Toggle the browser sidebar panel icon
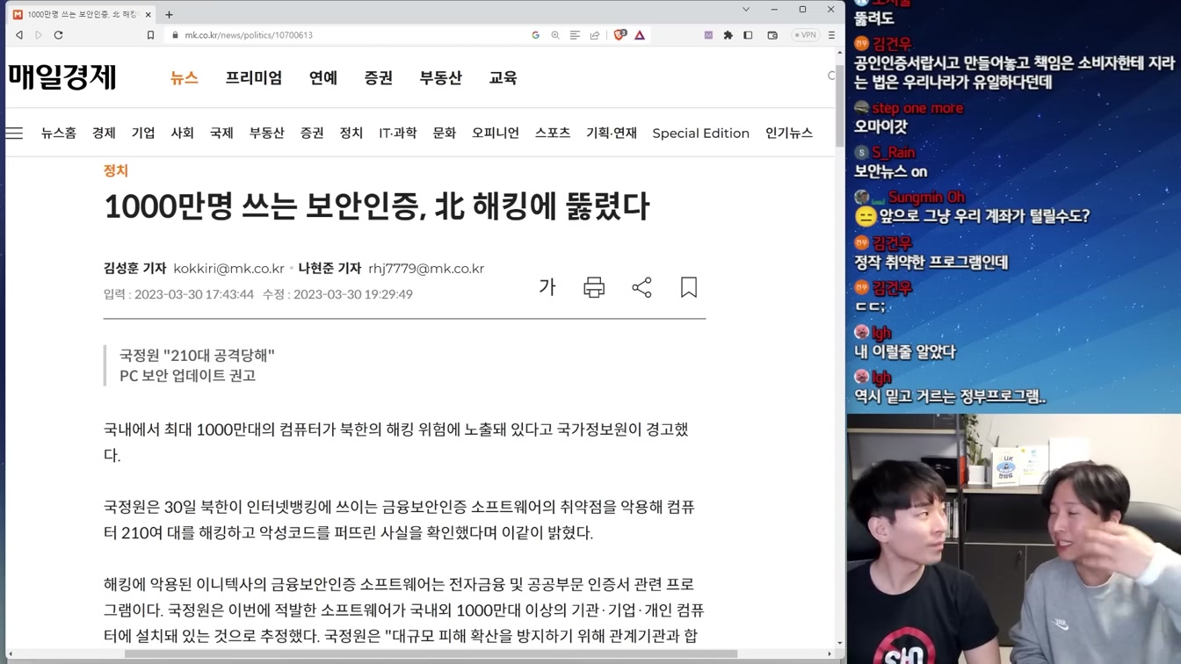1181x664 pixels. click(x=748, y=35)
